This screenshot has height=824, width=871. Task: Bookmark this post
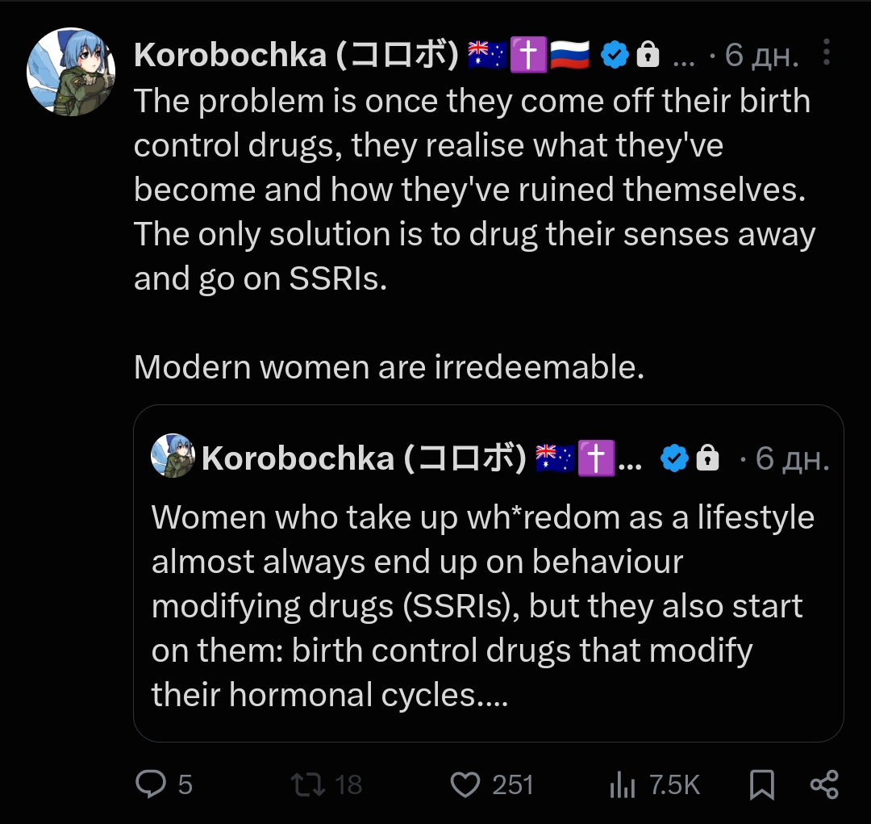click(x=761, y=784)
